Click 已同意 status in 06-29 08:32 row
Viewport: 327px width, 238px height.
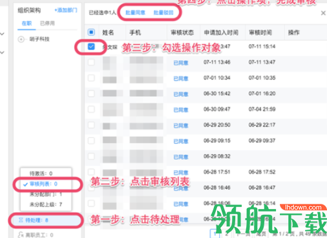tap(181, 157)
